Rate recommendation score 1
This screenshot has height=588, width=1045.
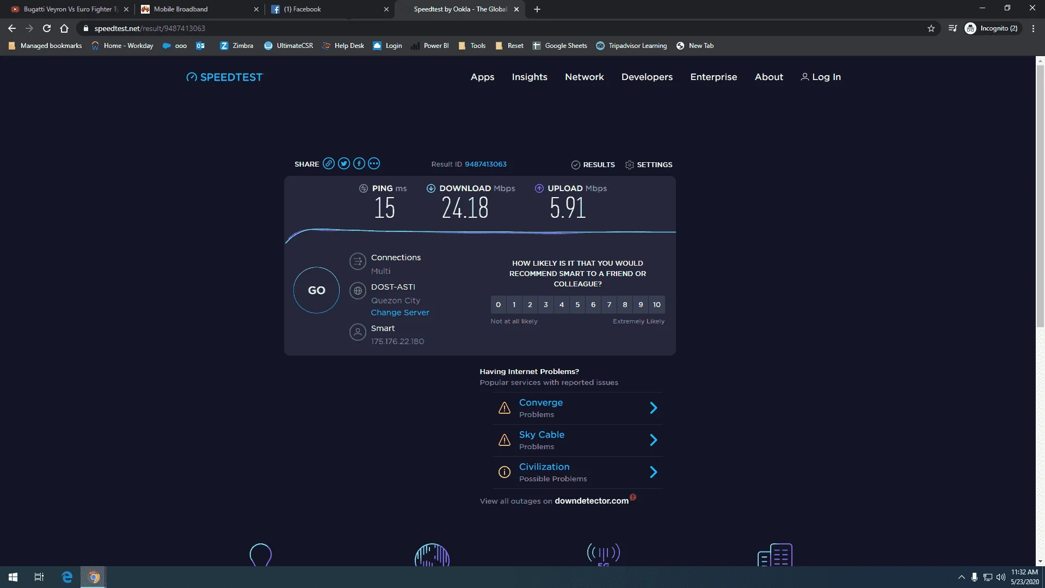pos(514,304)
